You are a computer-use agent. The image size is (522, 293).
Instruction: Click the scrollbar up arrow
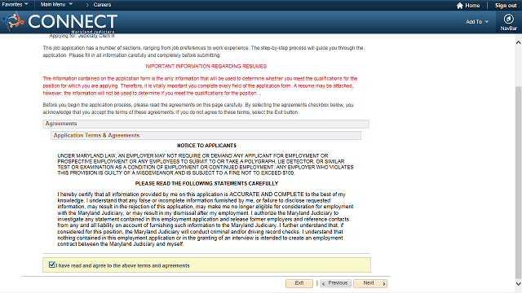click(x=519, y=42)
